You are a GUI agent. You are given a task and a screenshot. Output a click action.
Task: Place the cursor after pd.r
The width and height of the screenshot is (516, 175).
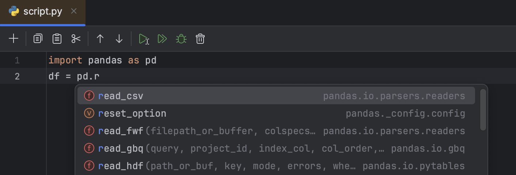point(100,77)
